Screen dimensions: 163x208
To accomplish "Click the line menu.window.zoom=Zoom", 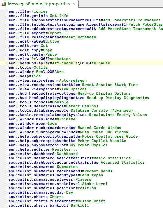I will 33,123.
